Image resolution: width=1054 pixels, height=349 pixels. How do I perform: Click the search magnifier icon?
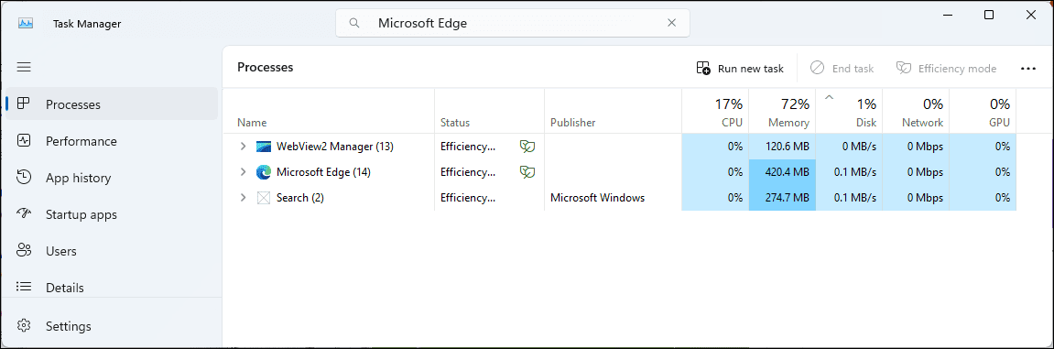(354, 23)
